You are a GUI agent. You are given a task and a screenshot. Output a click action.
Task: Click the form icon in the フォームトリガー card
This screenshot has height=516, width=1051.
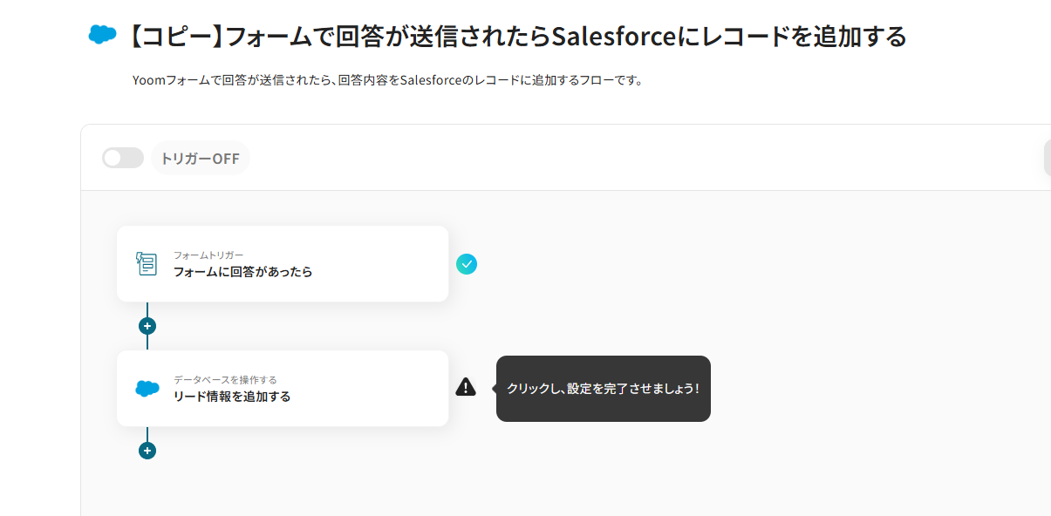(x=147, y=264)
